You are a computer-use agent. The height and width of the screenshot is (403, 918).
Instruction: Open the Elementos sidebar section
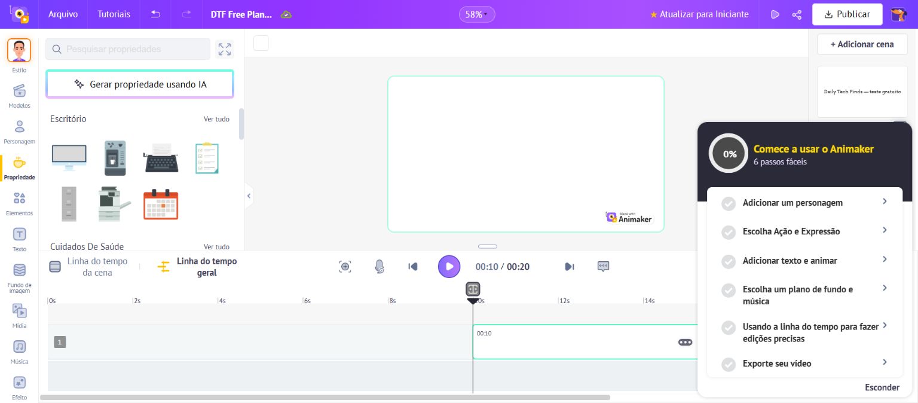click(19, 203)
